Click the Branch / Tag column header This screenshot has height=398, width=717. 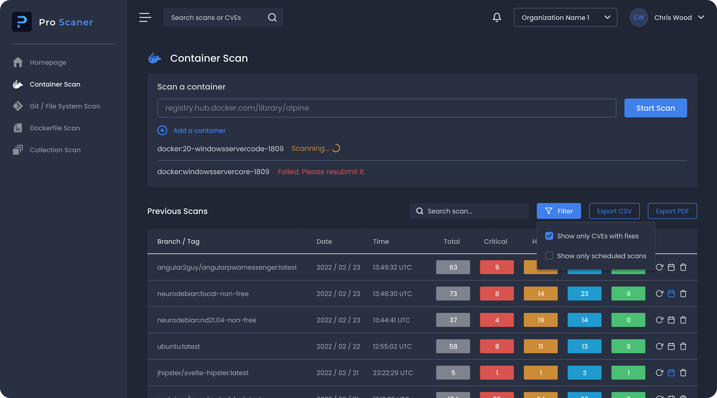178,241
